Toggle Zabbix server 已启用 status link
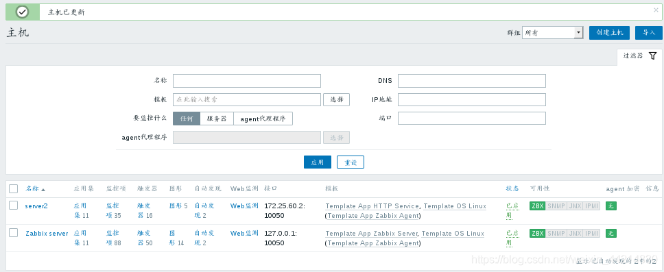The width and height of the screenshot is (664, 272). click(512, 238)
